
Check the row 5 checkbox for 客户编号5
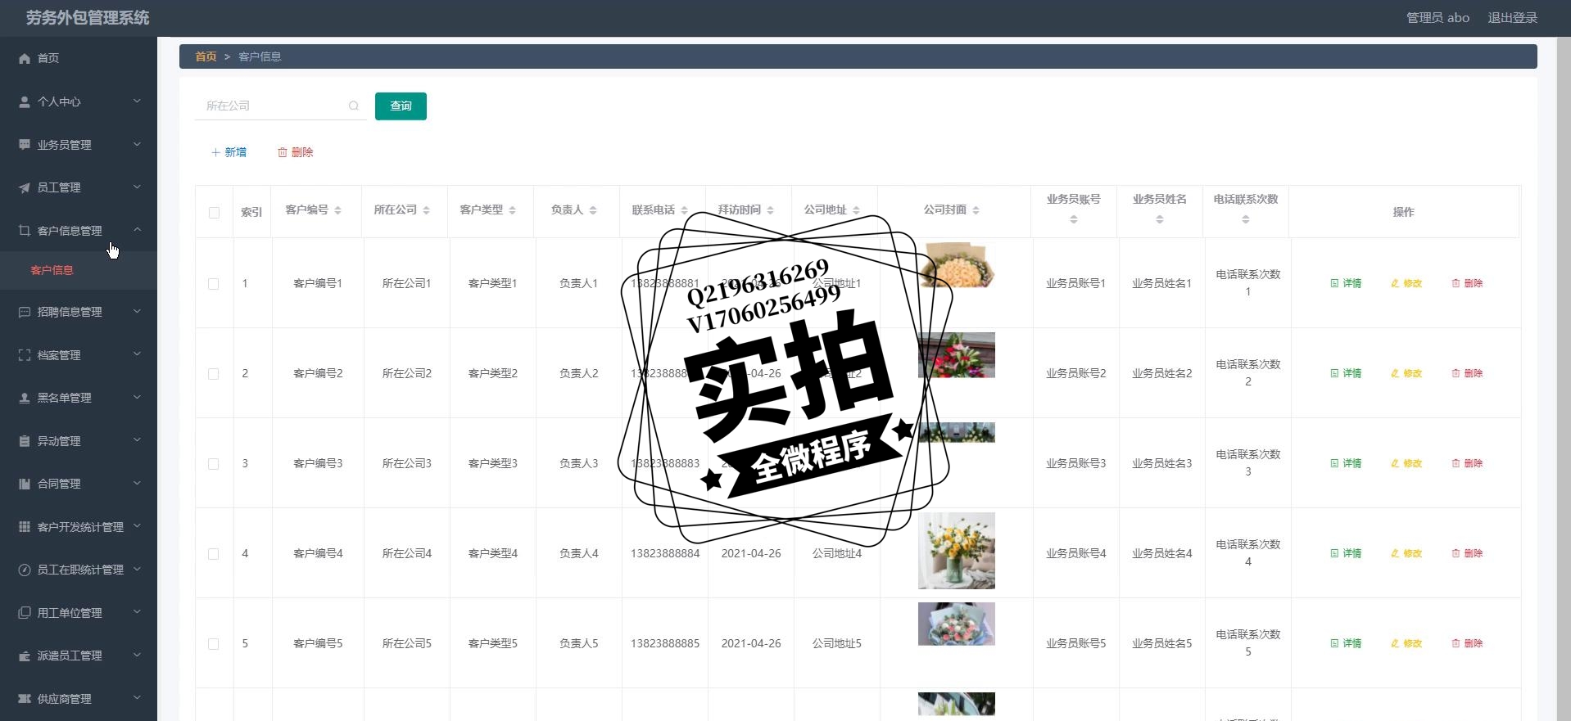coord(214,644)
